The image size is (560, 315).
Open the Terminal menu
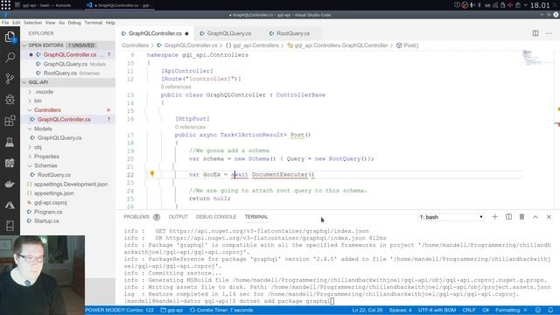(x=94, y=23)
